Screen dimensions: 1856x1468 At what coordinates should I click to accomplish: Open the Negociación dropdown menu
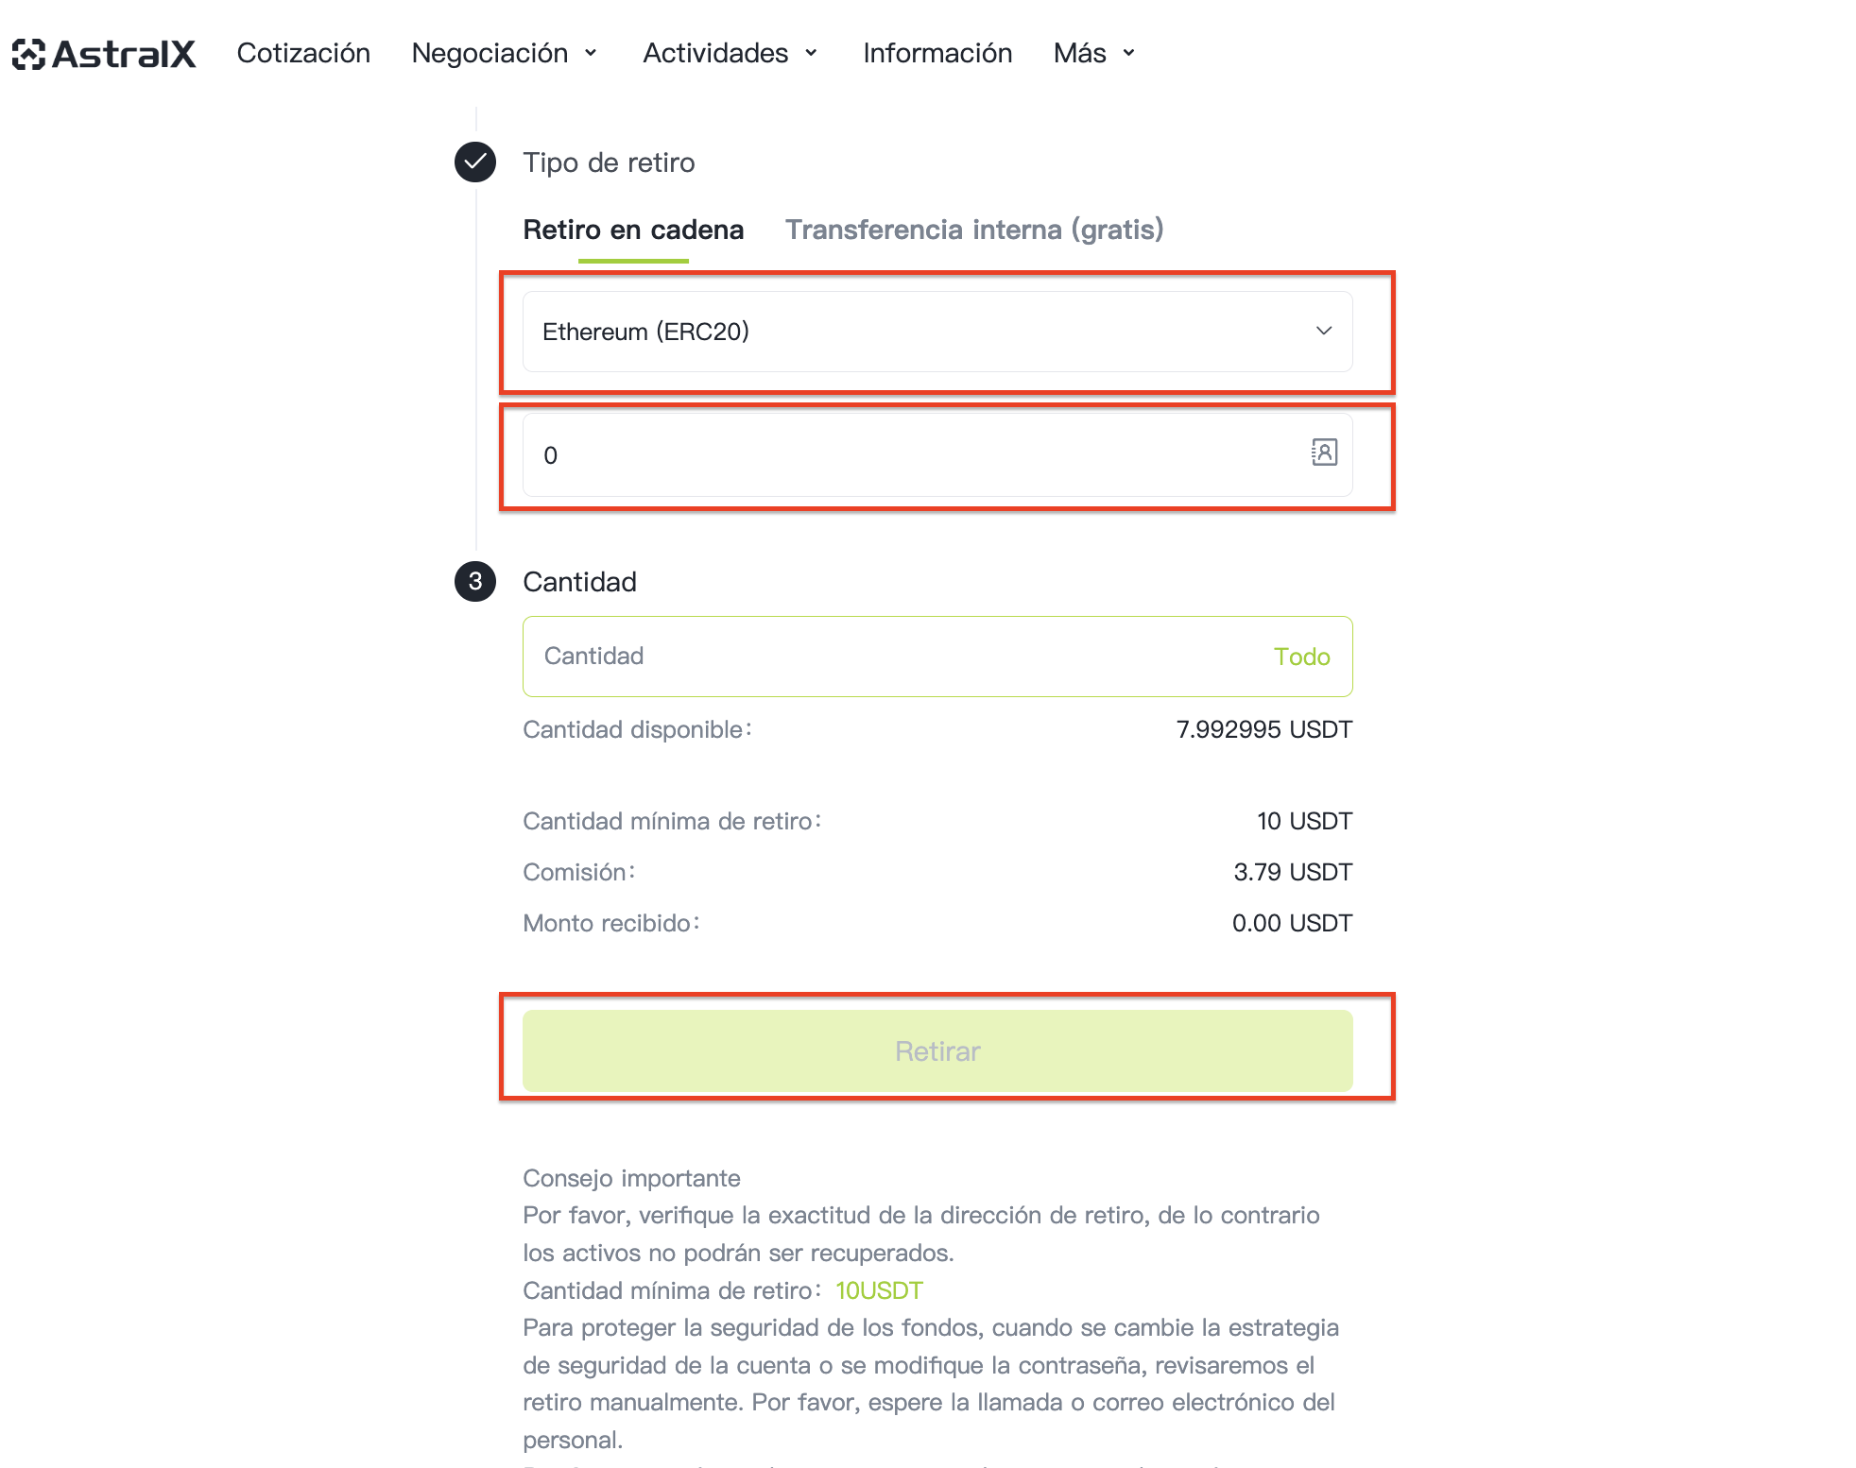505,53
